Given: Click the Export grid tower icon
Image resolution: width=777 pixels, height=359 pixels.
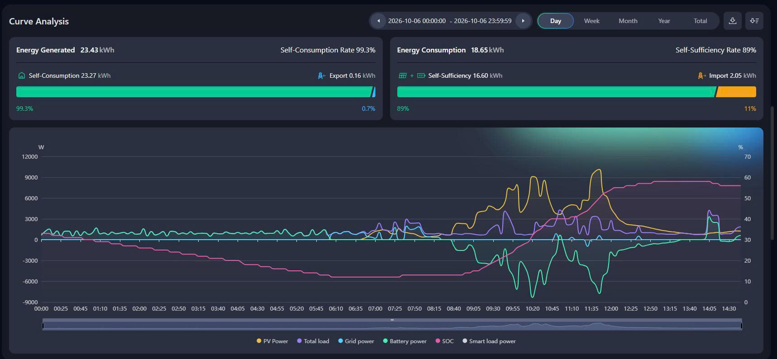Looking at the screenshot, I should click(322, 76).
